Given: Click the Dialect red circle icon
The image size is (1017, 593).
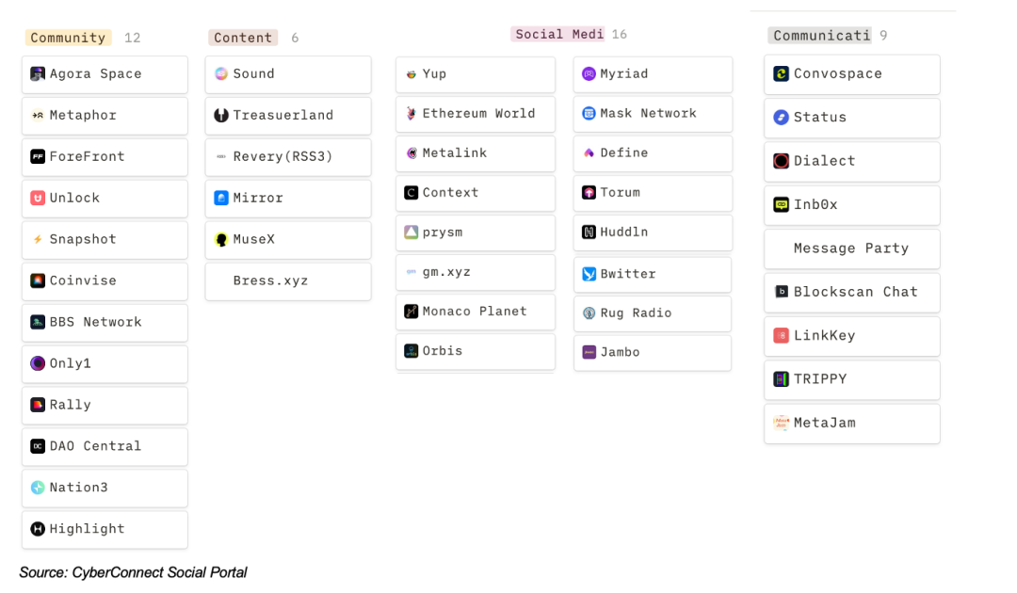Looking at the screenshot, I should click(781, 161).
